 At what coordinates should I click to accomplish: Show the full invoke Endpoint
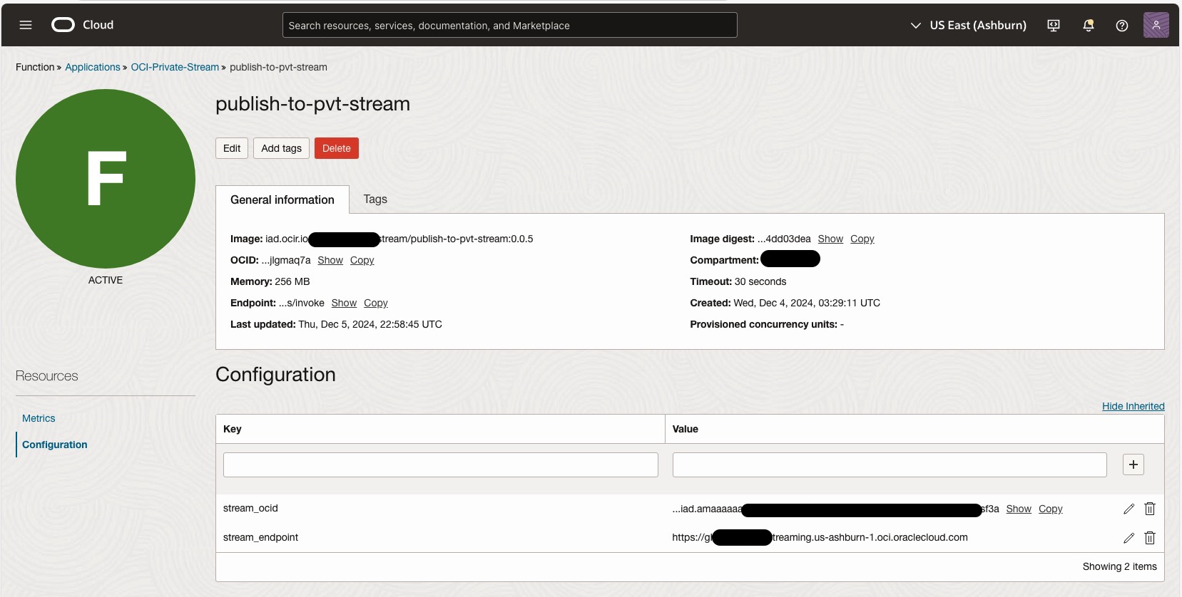point(344,303)
